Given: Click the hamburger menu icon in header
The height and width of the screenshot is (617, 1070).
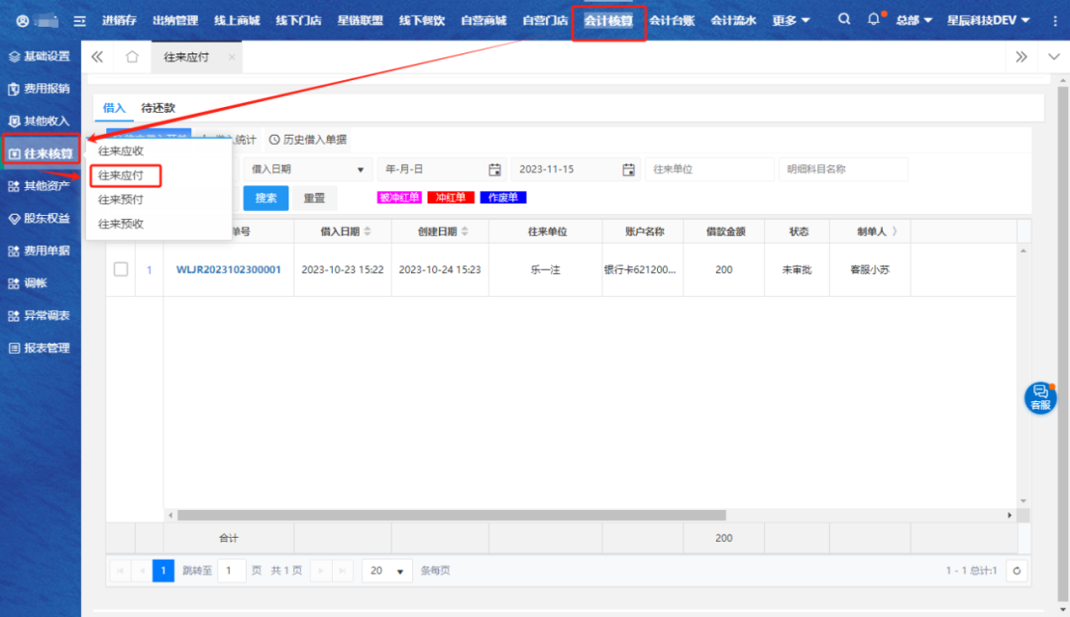Looking at the screenshot, I should (79, 21).
